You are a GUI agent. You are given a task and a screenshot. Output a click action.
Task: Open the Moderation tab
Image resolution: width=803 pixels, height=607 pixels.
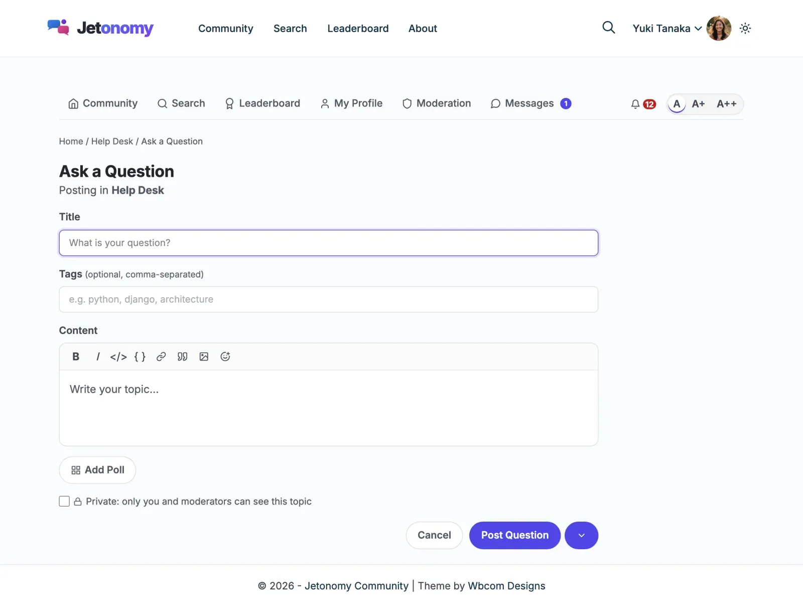pos(437,103)
